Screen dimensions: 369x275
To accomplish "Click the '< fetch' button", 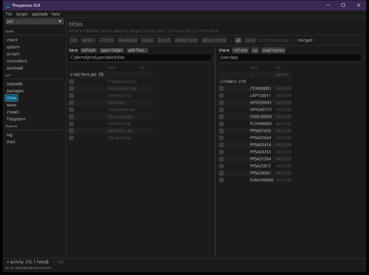I will pos(106,40).
